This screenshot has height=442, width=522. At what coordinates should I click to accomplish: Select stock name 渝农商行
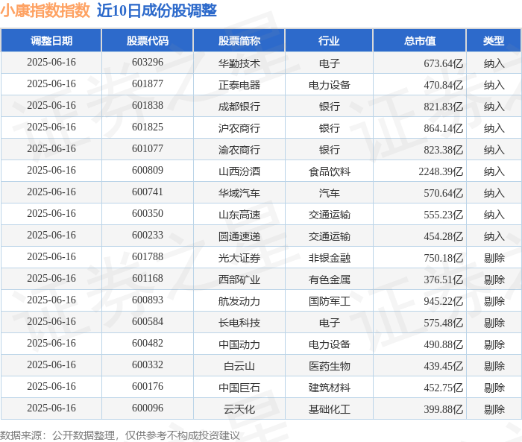tap(239, 149)
